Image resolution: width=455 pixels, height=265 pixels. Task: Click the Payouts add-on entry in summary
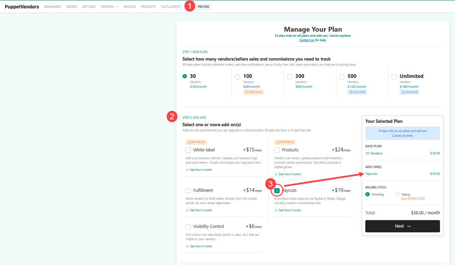click(x=371, y=174)
